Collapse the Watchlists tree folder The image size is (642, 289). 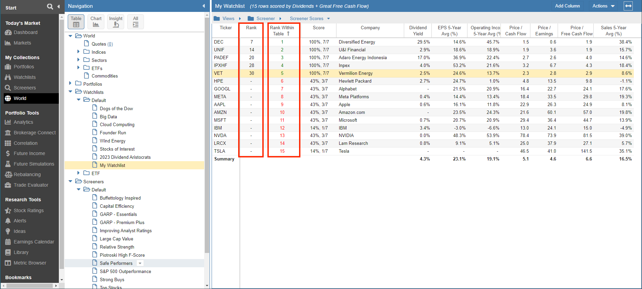click(70, 92)
